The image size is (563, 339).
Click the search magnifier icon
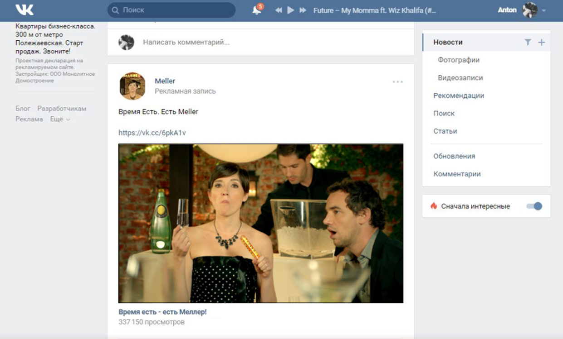[x=116, y=10]
